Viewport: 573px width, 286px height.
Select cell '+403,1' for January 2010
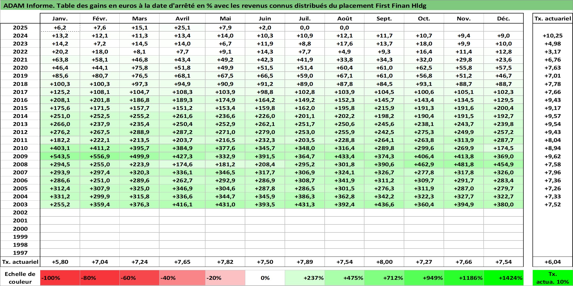click(60, 148)
